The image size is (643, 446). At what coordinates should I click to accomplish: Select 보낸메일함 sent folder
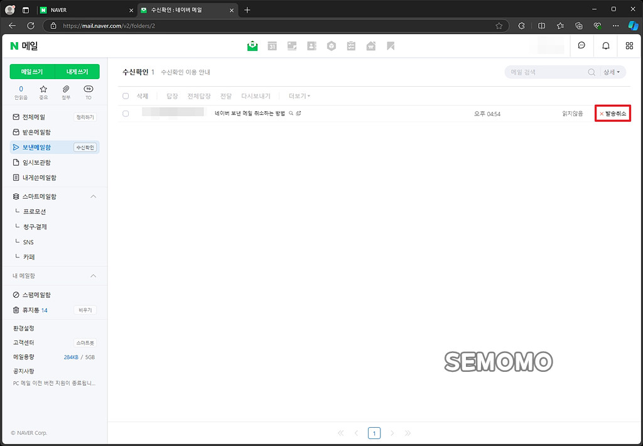coord(36,147)
